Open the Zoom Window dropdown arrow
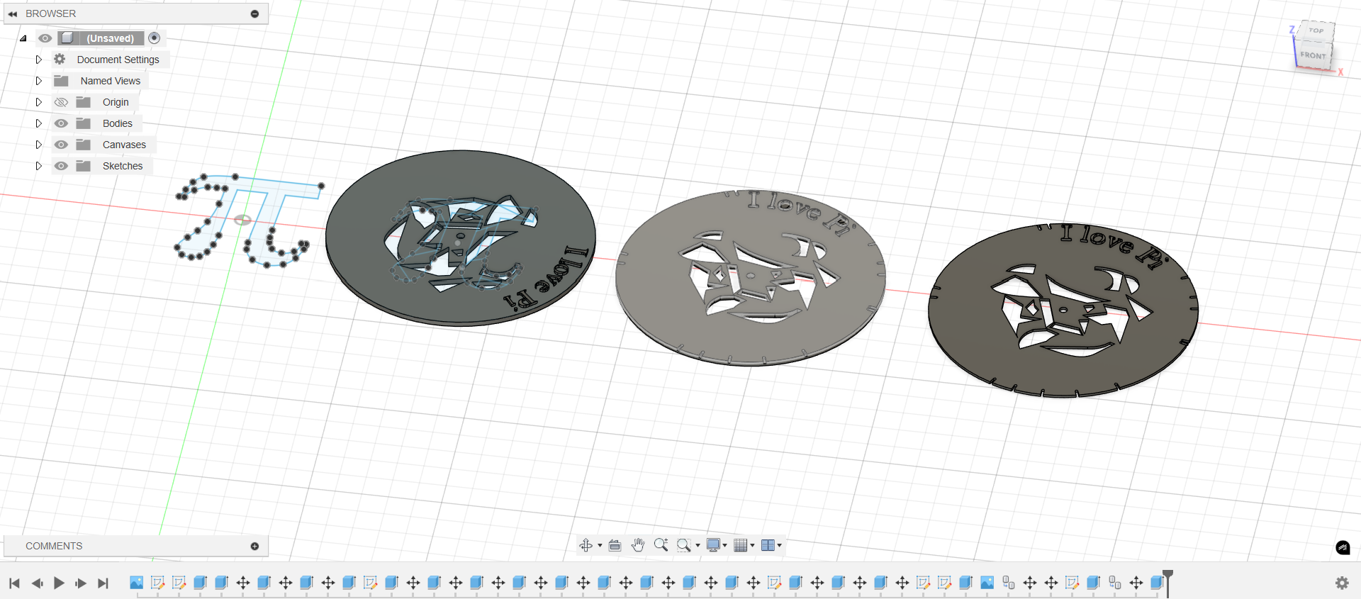 tap(698, 546)
